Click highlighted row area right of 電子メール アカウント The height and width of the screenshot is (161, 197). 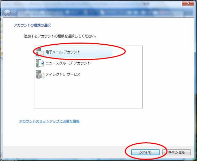(x=96, y=52)
